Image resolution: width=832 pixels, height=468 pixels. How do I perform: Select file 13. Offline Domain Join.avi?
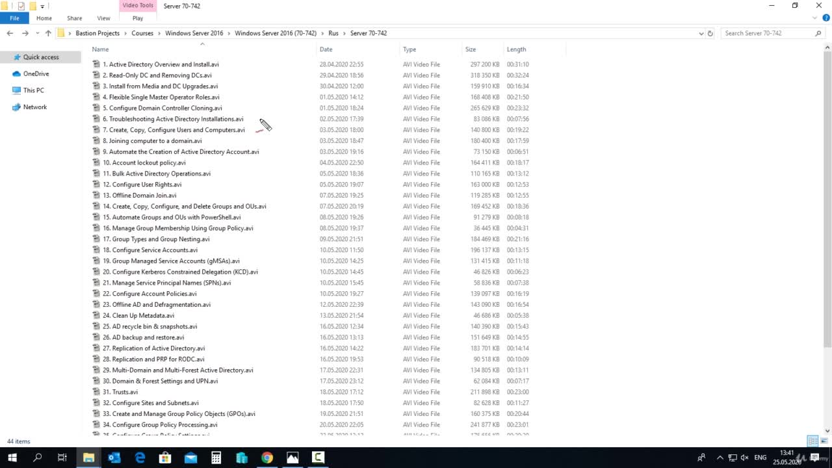coord(139,196)
